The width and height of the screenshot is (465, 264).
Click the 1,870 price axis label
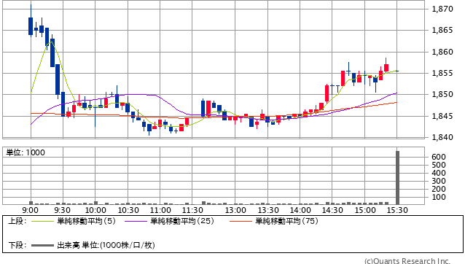point(442,9)
